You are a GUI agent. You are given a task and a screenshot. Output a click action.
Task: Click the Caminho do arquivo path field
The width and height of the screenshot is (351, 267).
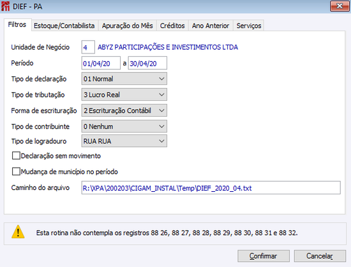(x=211, y=188)
